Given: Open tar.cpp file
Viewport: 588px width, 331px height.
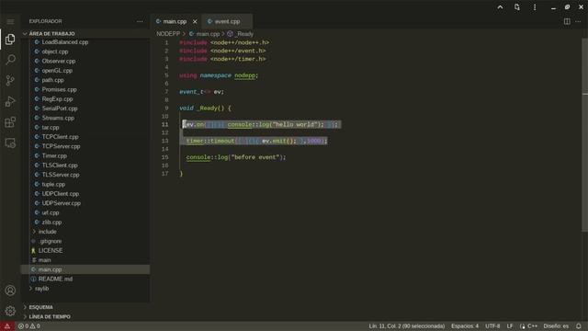Looking at the screenshot, I should [x=51, y=128].
